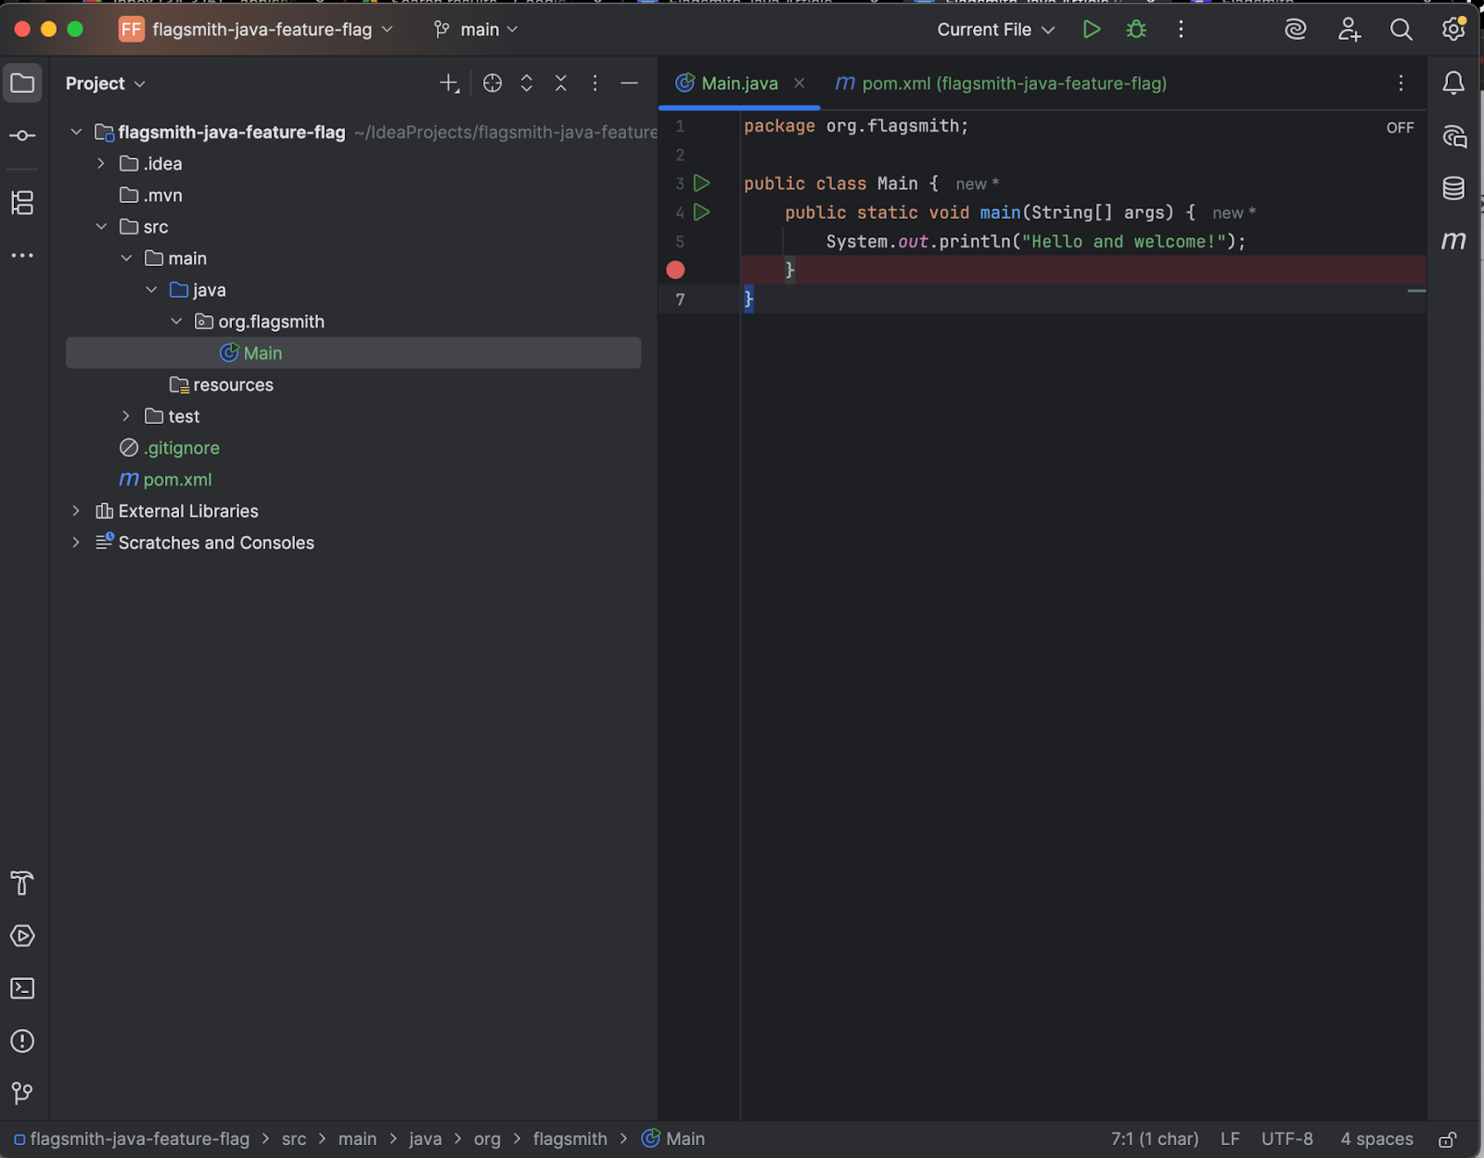Screen dimensions: 1484x1158
Task: Toggle read-only lock icon in status bar
Action: 1448,1139
